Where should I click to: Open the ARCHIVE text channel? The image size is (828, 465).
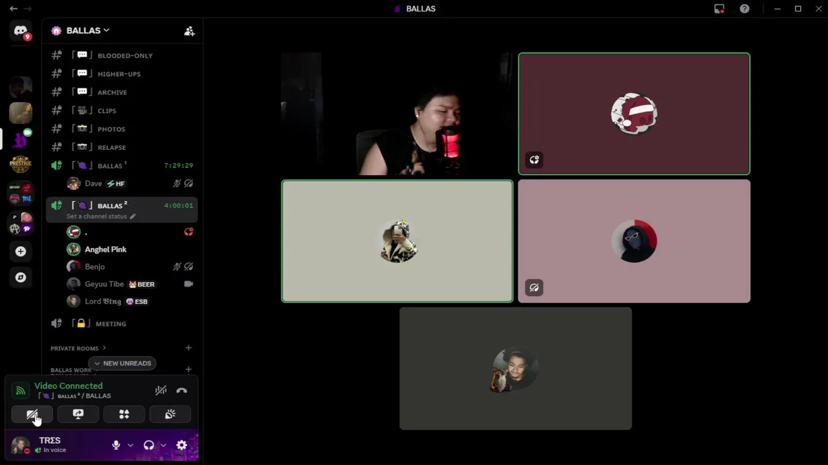122,92
